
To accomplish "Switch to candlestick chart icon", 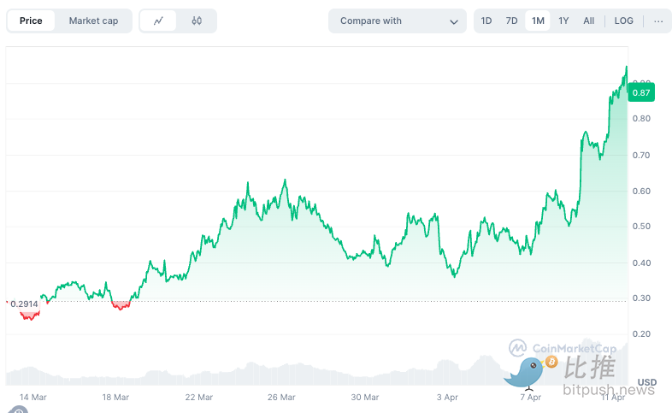I will pos(197,21).
